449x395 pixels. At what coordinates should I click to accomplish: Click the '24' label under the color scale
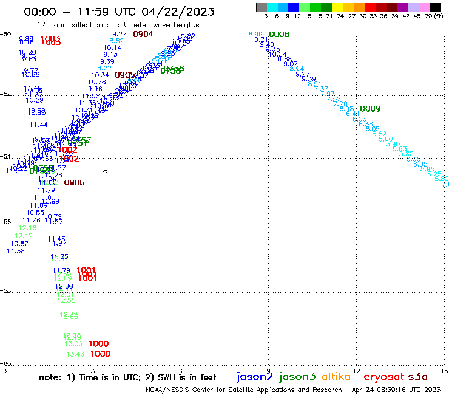[340, 16]
